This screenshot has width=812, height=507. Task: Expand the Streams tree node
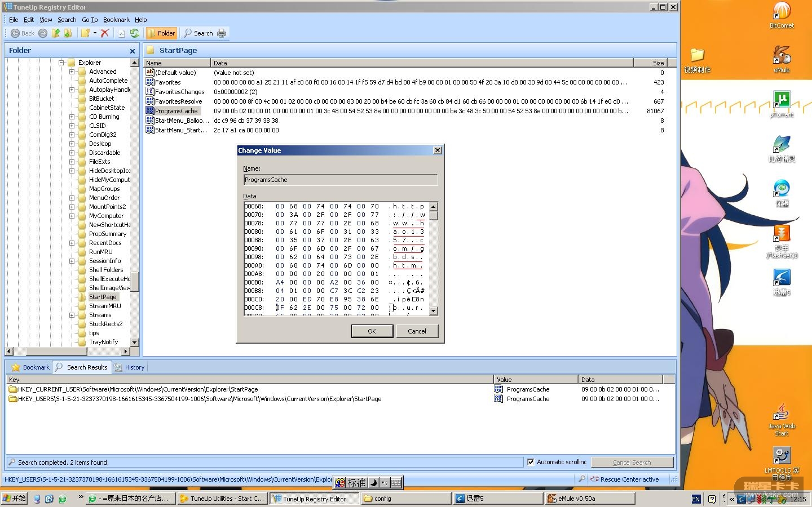(72, 315)
